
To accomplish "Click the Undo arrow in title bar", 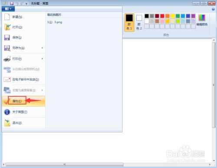I will coord(17,3).
